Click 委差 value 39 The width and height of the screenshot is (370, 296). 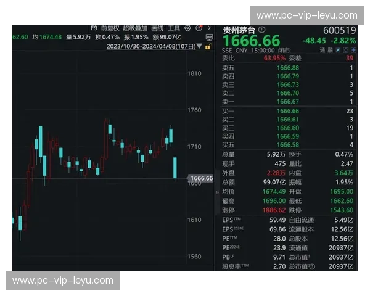[x=350, y=58]
